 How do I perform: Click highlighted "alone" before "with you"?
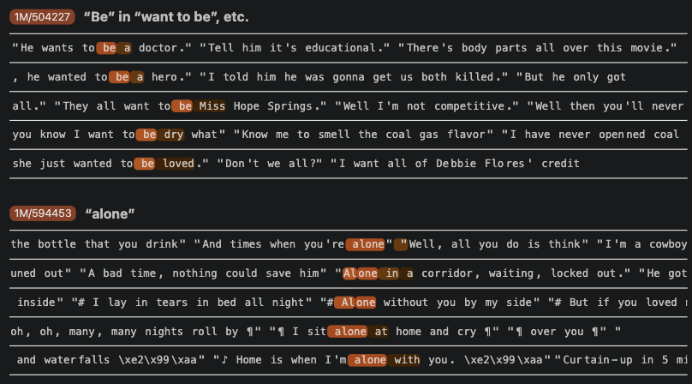368,360
